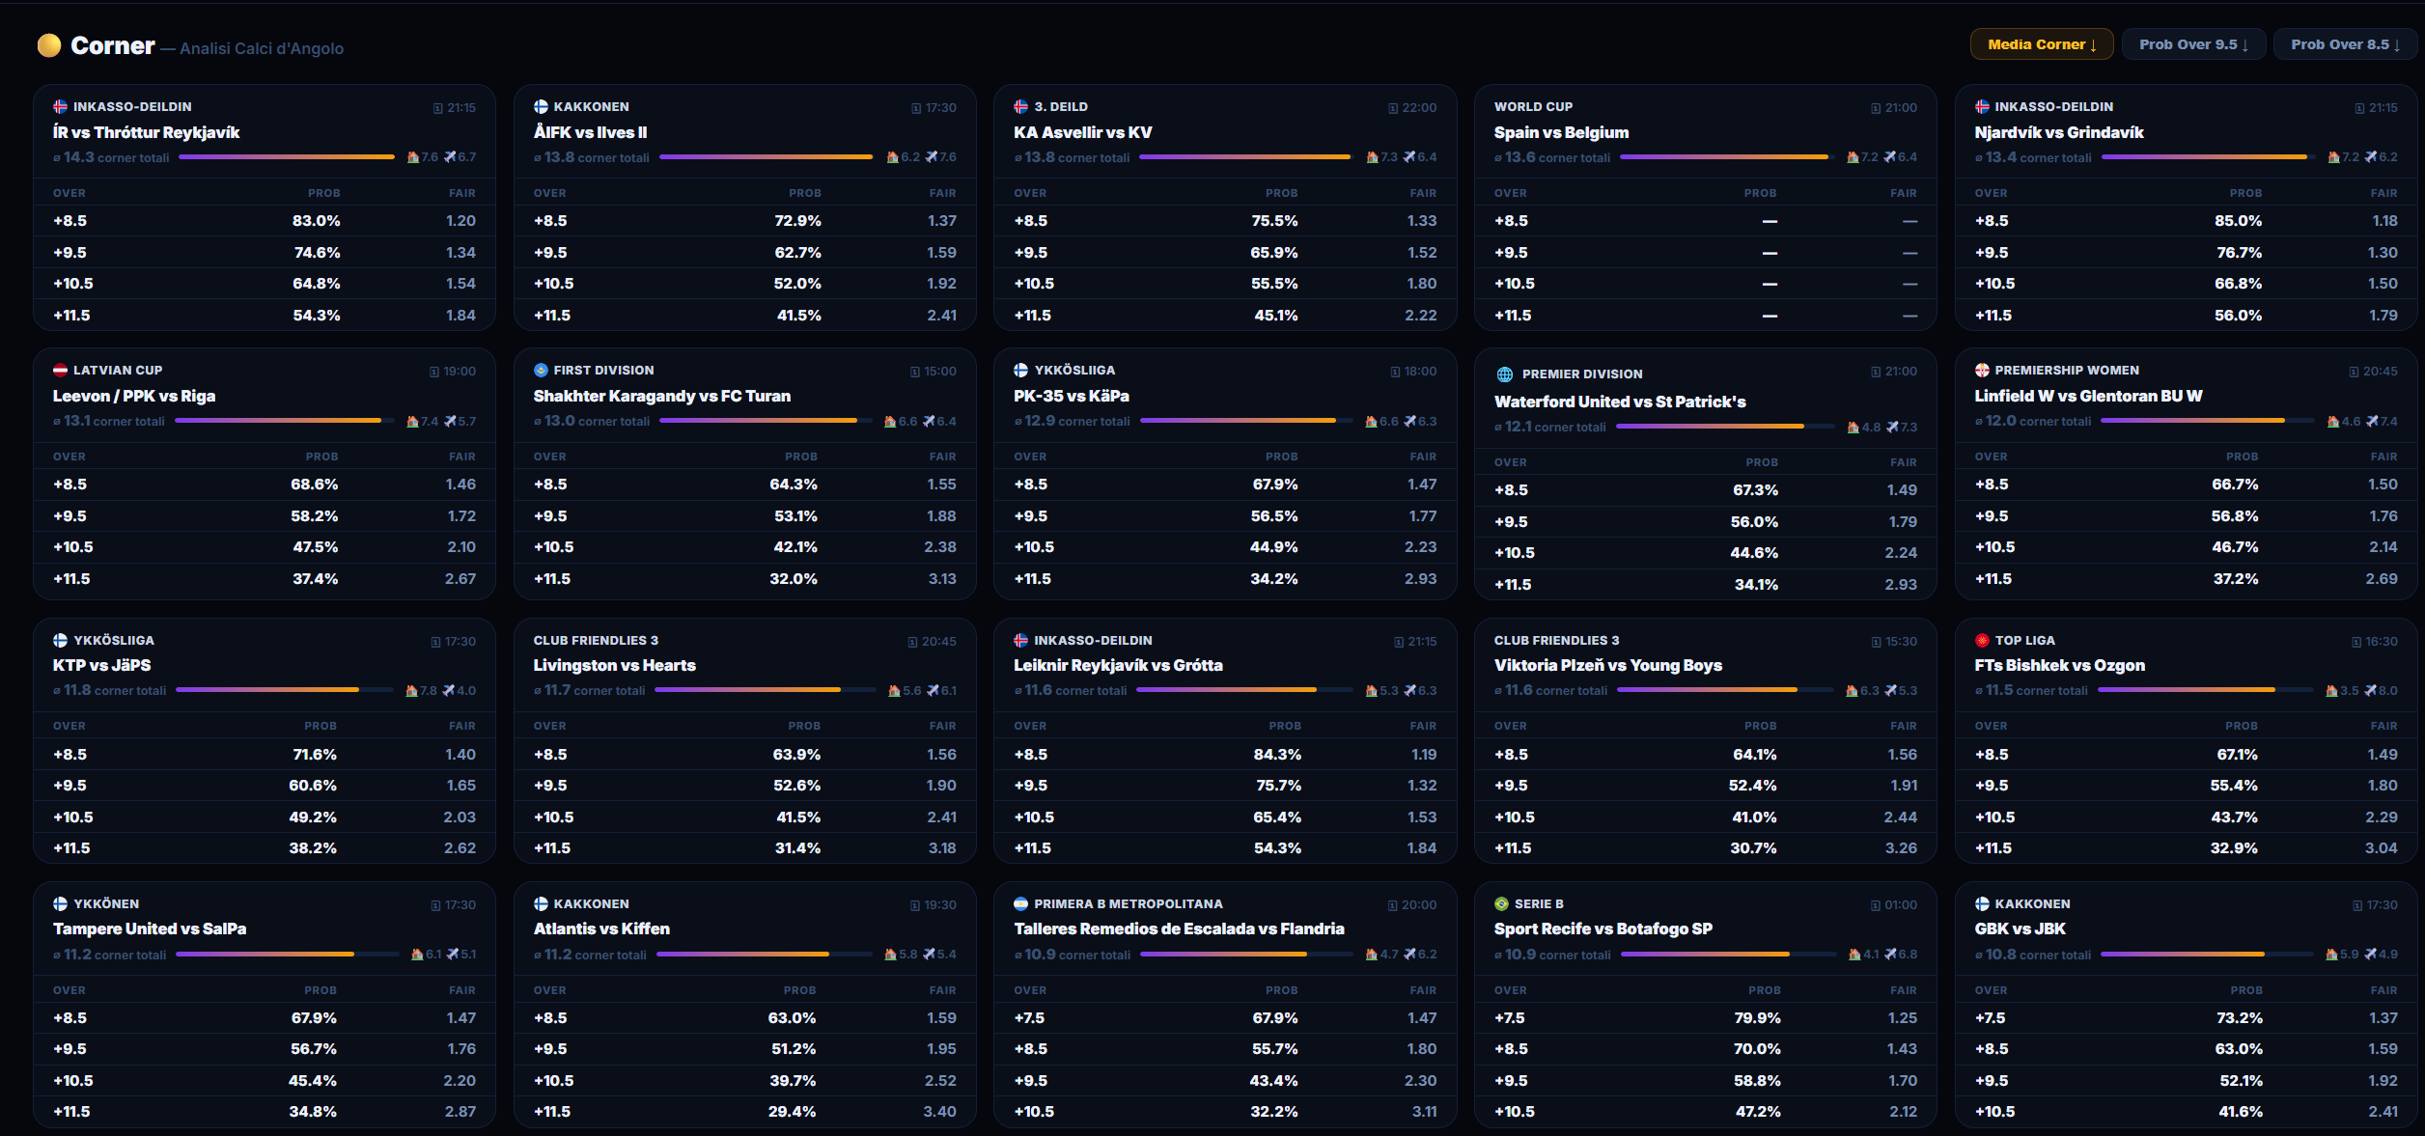Sort by Media Corner descending
Viewport: 2425px width, 1136px height.
click(x=2042, y=44)
